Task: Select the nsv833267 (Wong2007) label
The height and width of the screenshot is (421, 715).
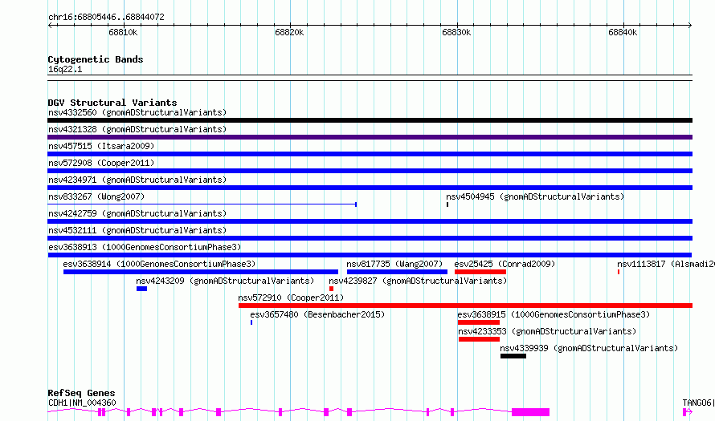Action: (x=96, y=196)
